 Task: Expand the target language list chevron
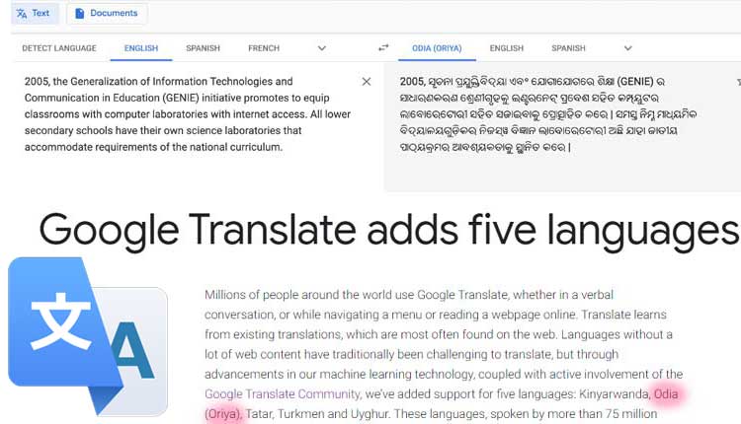pyautogui.click(x=627, y=48)
